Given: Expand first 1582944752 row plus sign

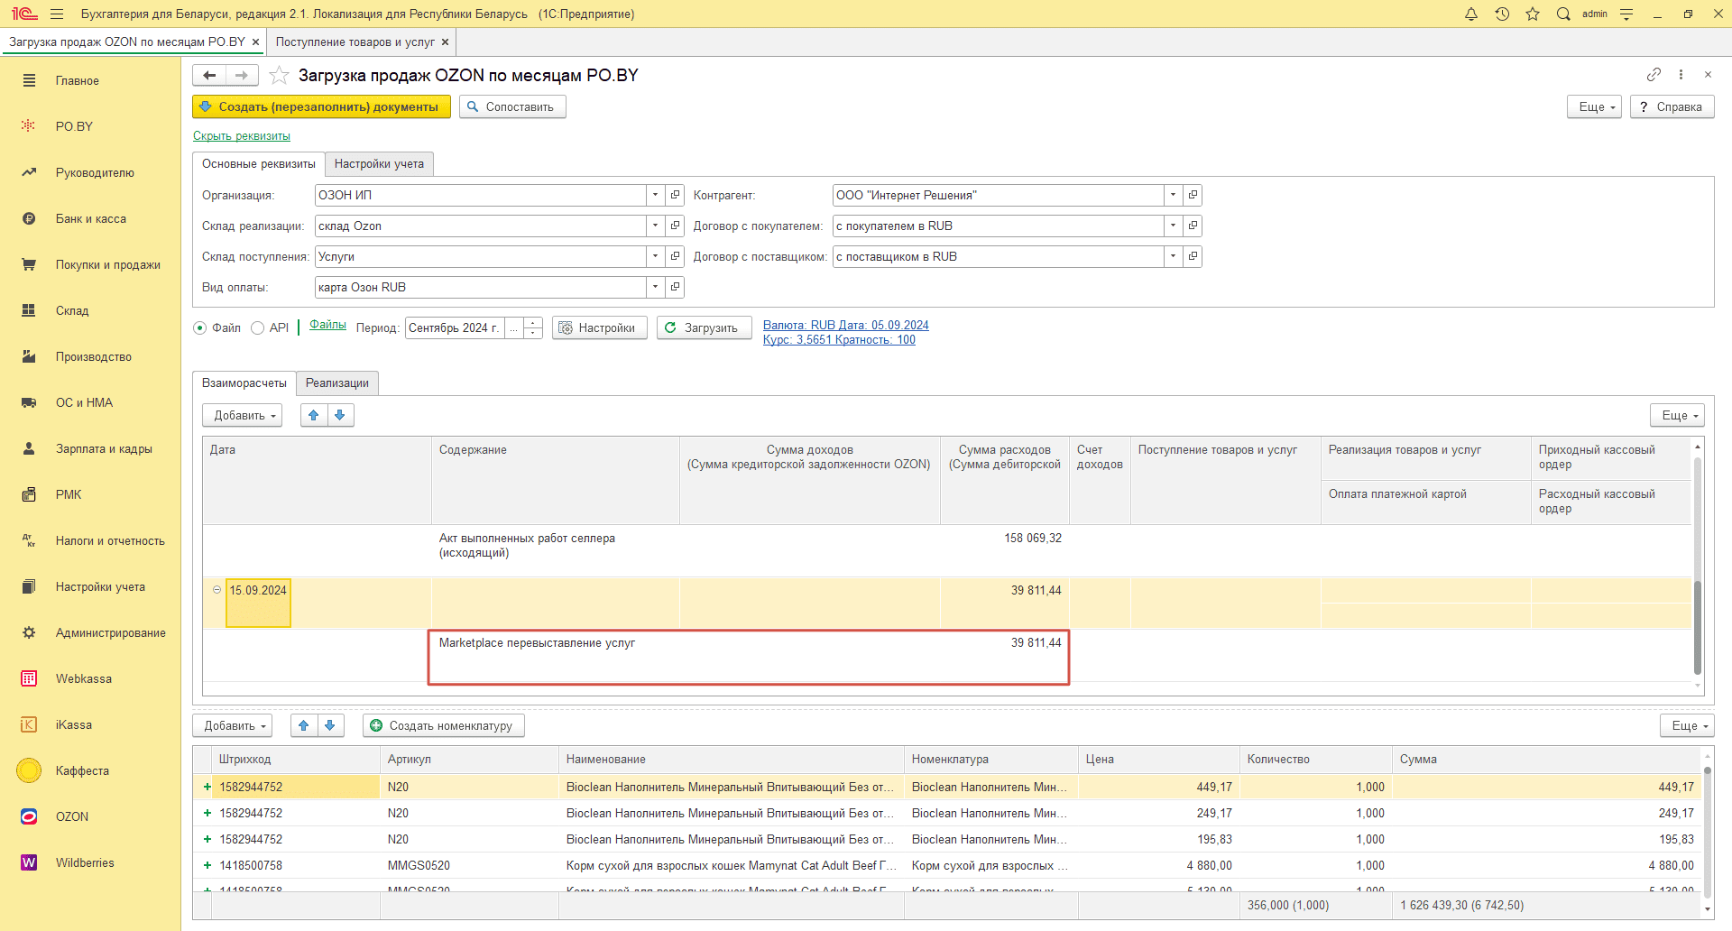Looking at the screenshot, I should pos(207,787).
